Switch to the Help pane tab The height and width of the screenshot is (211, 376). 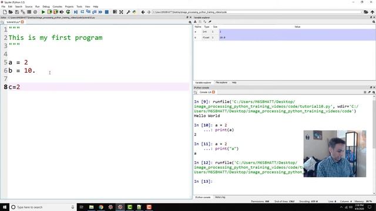click(x=234, y=83)
